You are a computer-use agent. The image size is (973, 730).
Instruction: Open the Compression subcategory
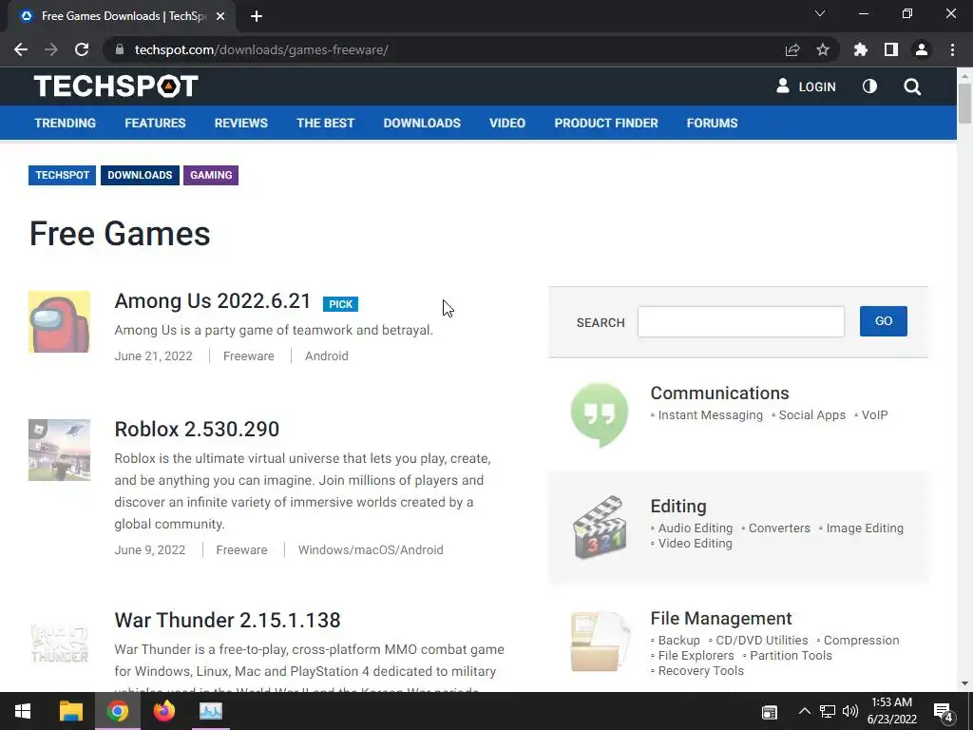[861, 641]
